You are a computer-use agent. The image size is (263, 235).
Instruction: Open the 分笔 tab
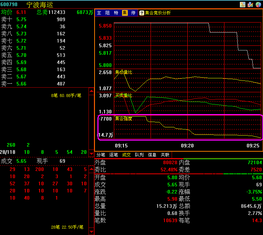(101, 155)
